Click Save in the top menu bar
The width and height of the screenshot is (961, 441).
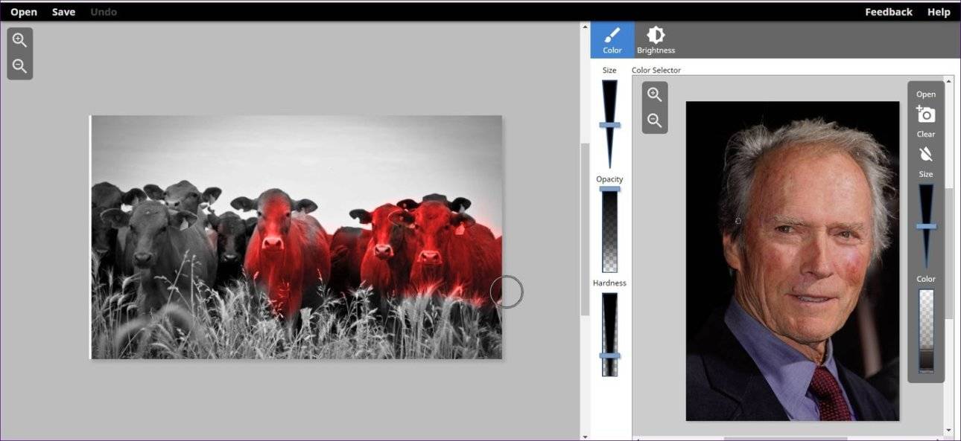(63, 12)
